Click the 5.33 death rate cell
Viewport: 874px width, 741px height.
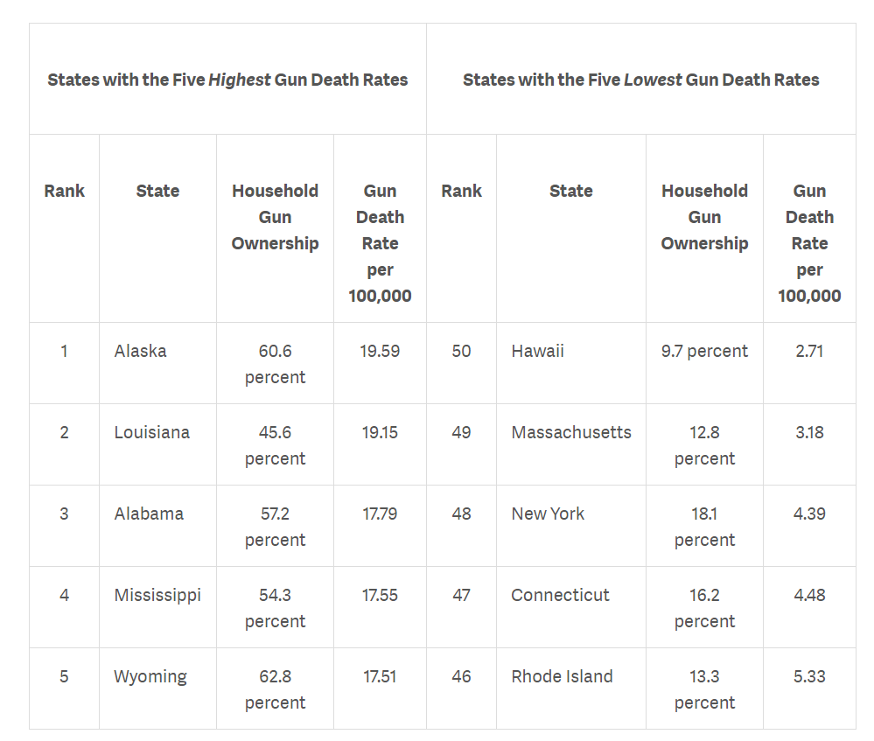click(809, 689)
